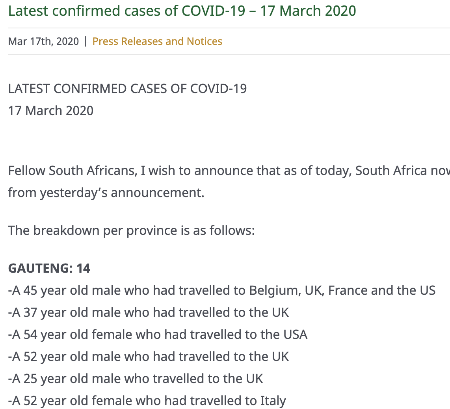Click the pipe separator after the date

click(86, 41)
